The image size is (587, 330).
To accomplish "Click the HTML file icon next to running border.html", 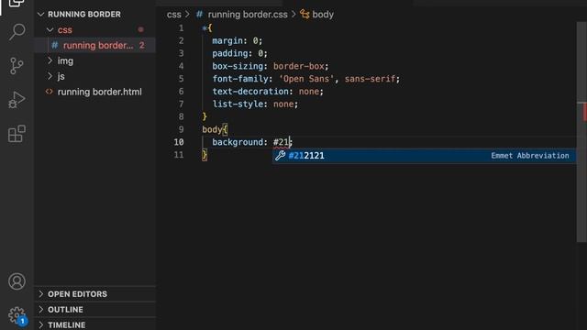I will (x=49, y=92).
